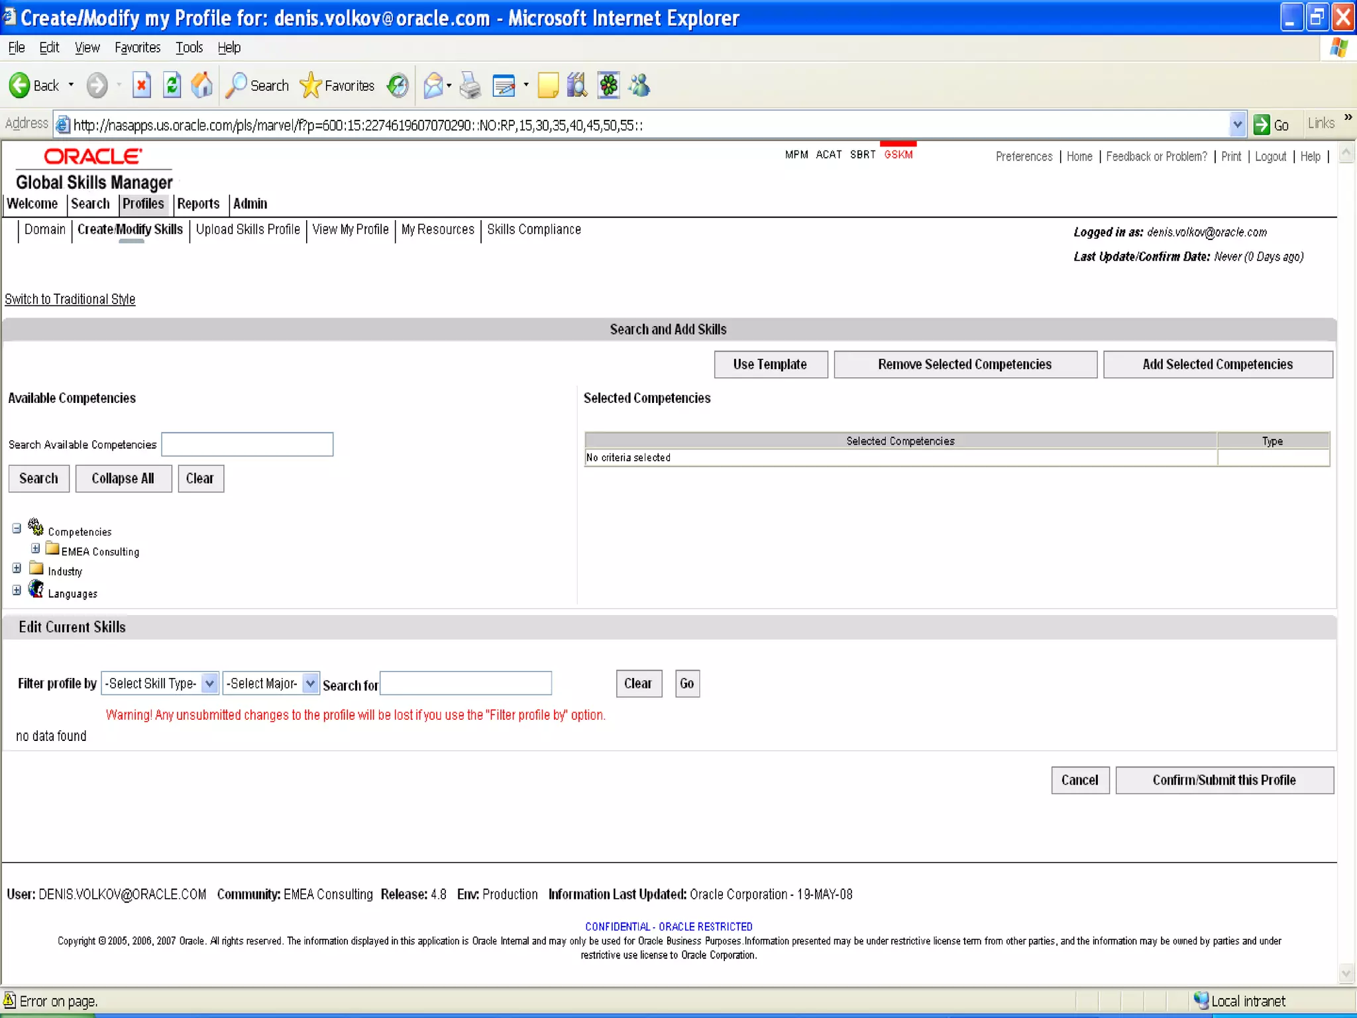Click the ICQ flower icon
Screen dimensions: 1357x1018
[608, 85]
